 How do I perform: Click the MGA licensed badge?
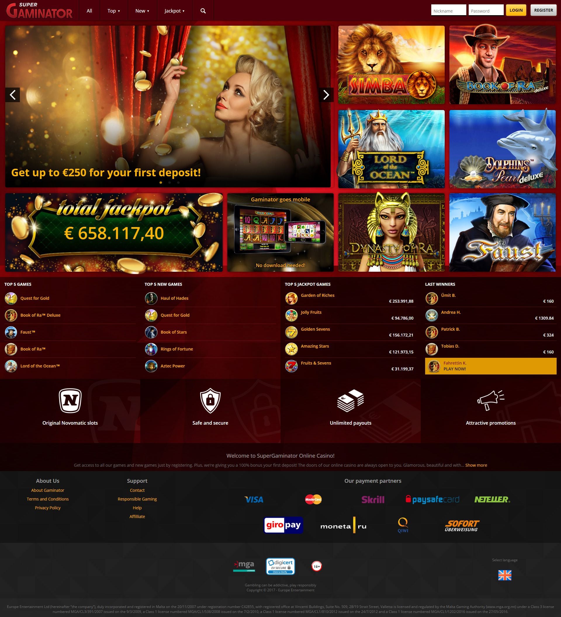coord(244,566)
